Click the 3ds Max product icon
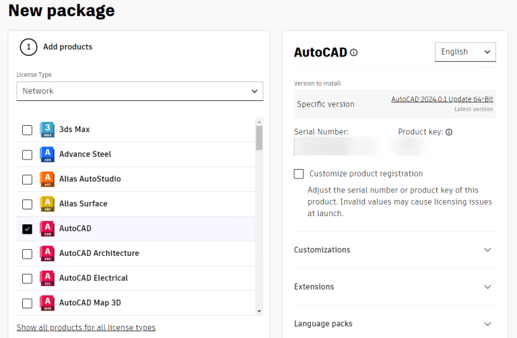Screen dimensions: 517x338 tap(47, 129)
